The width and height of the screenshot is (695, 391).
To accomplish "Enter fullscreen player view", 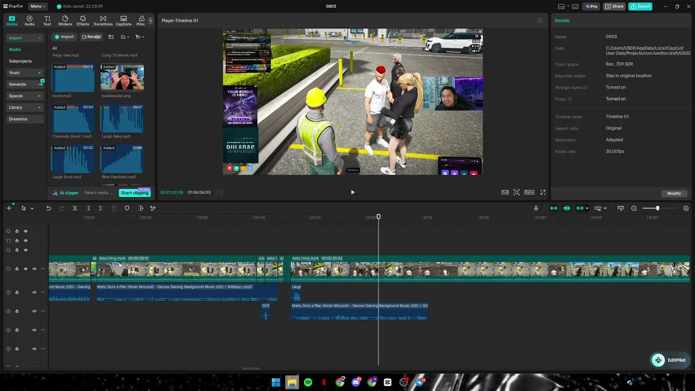I will pyautogui.click(x=542, y=192).
